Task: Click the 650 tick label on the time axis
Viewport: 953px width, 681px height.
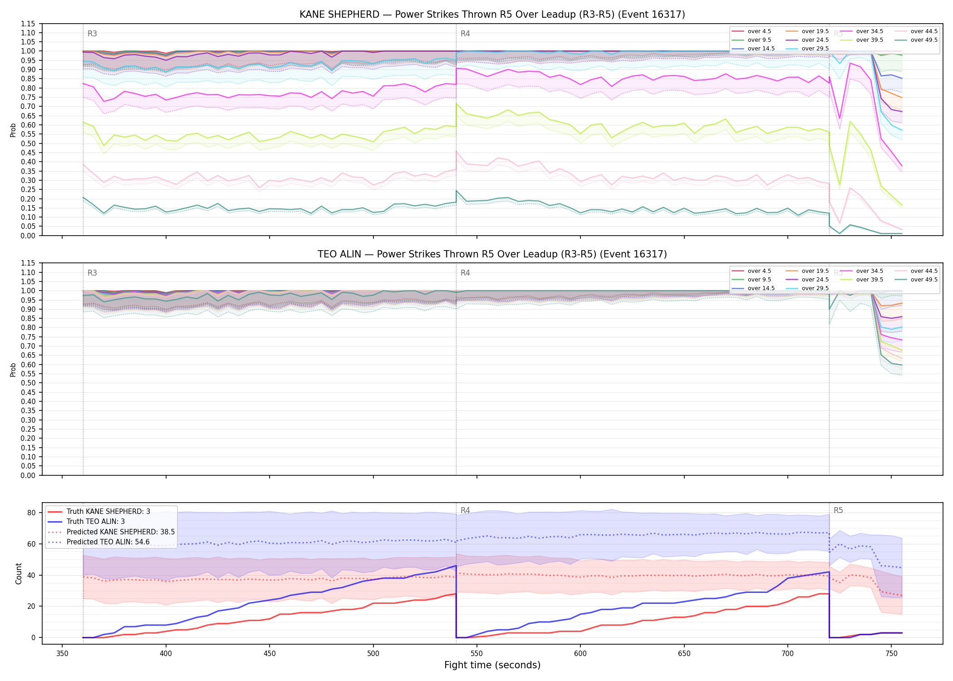Action: (684, 654)
